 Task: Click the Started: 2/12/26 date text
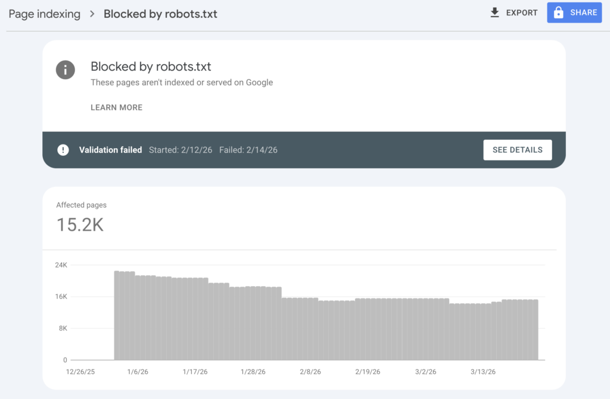pos(180,150)
